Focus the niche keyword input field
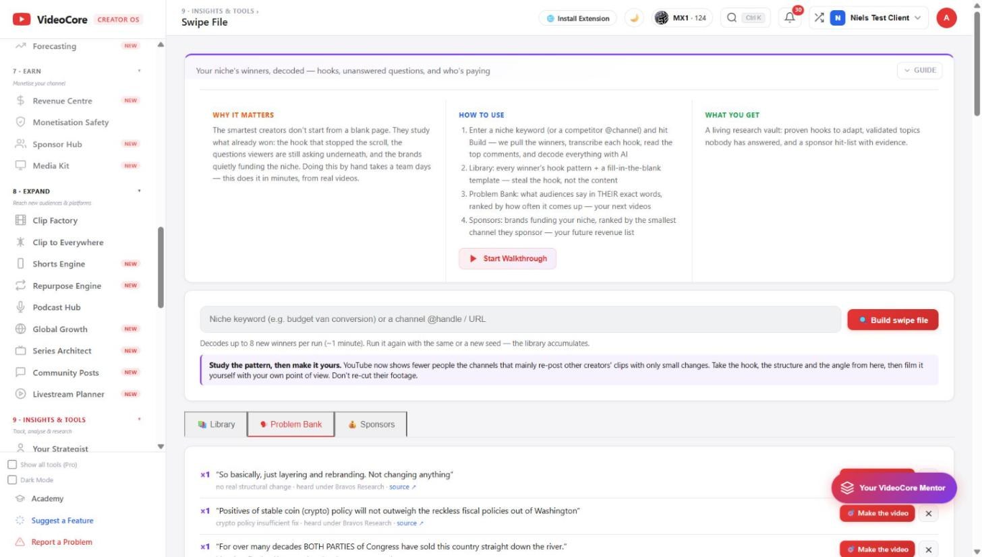Viewport: 982px width, 557px height. click(x=520, y=319)
